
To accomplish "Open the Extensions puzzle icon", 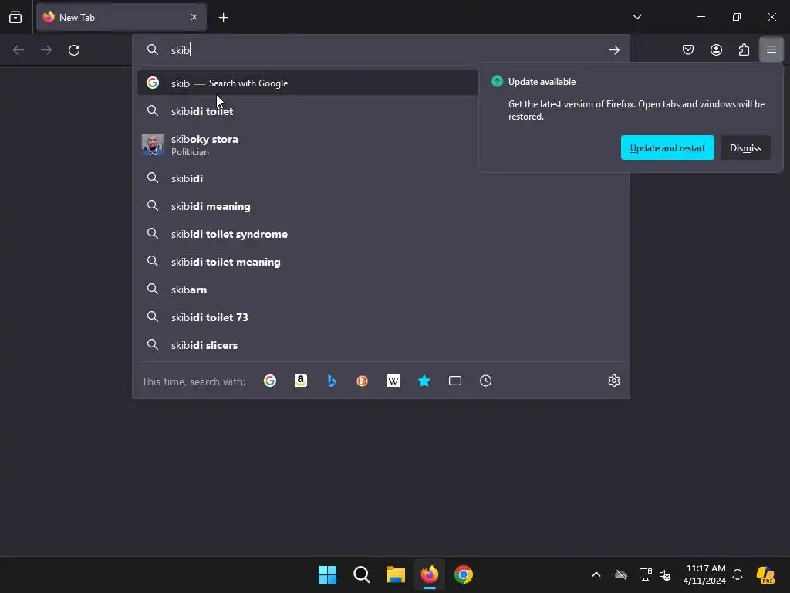I will point(744,50).
